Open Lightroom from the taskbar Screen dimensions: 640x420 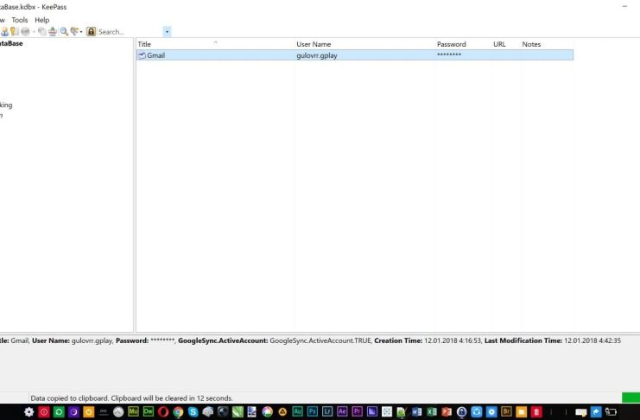point(327,412)
